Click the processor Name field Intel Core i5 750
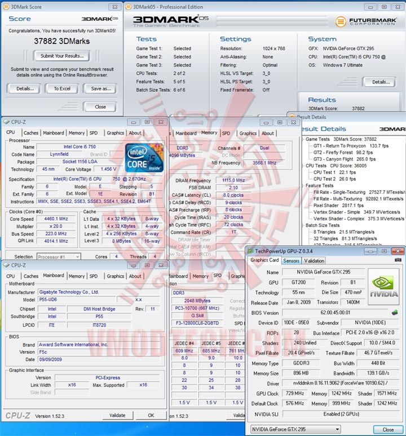The width and height of the screenshot is (406, 436). [80, 147]
